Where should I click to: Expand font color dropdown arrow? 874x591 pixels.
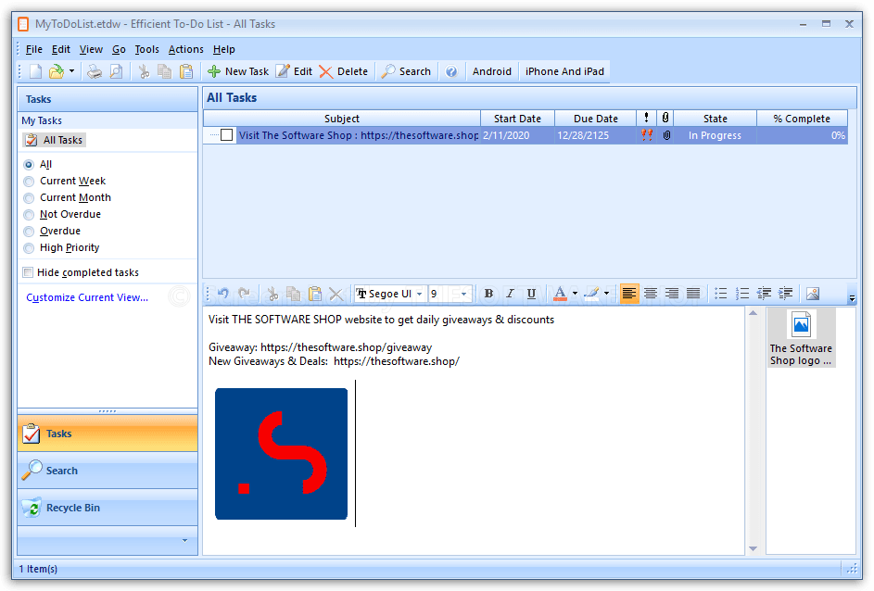point(575,294)
